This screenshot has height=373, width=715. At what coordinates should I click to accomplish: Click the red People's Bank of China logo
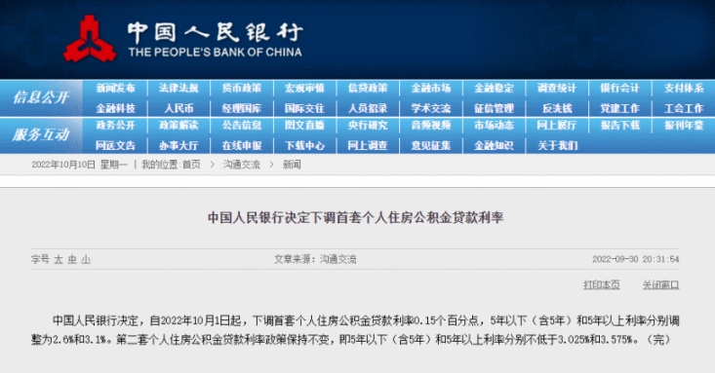tap(90, 39)
